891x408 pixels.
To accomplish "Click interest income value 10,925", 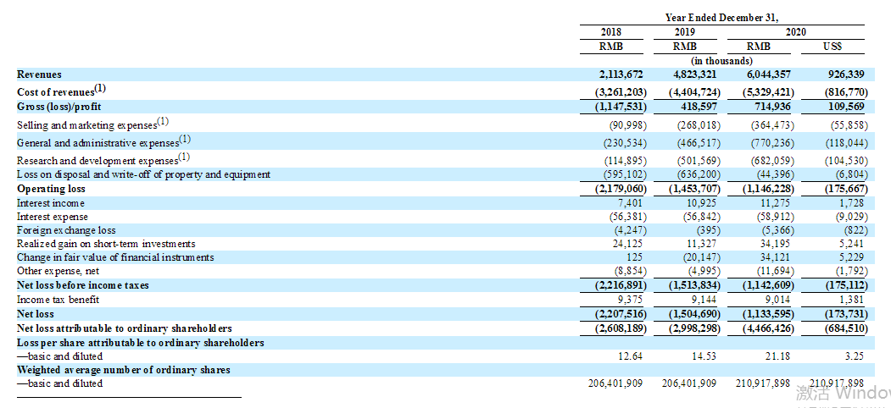I will coord(702,202).
